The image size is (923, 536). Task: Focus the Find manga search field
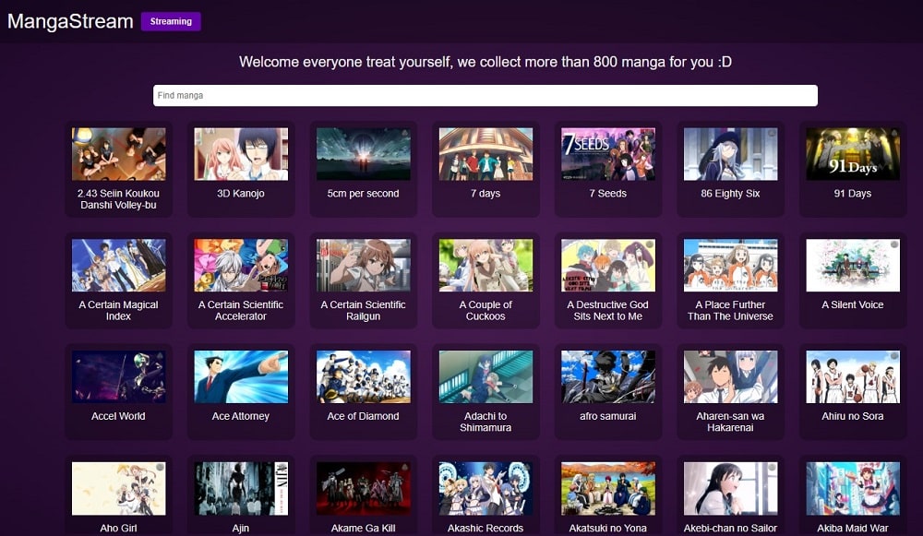(485, 95)
